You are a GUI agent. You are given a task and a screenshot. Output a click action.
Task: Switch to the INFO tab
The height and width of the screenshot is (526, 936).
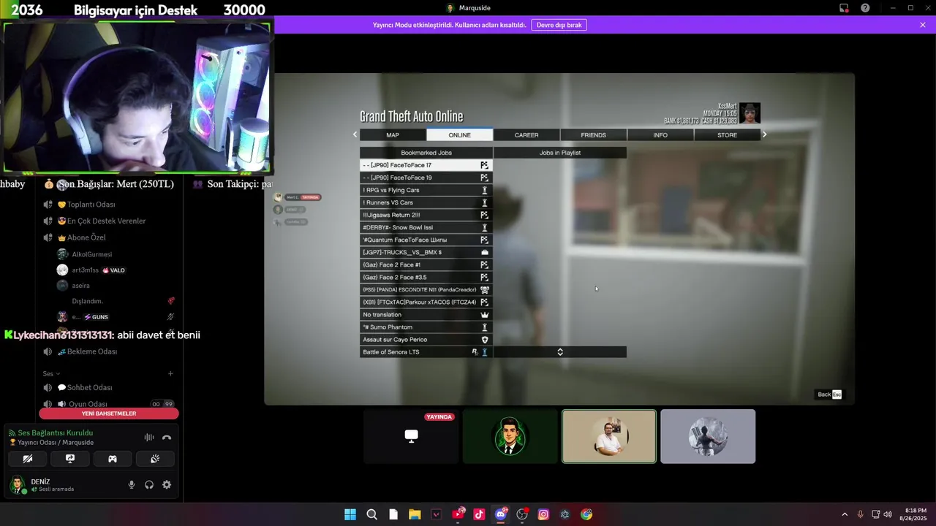(660, 135)
